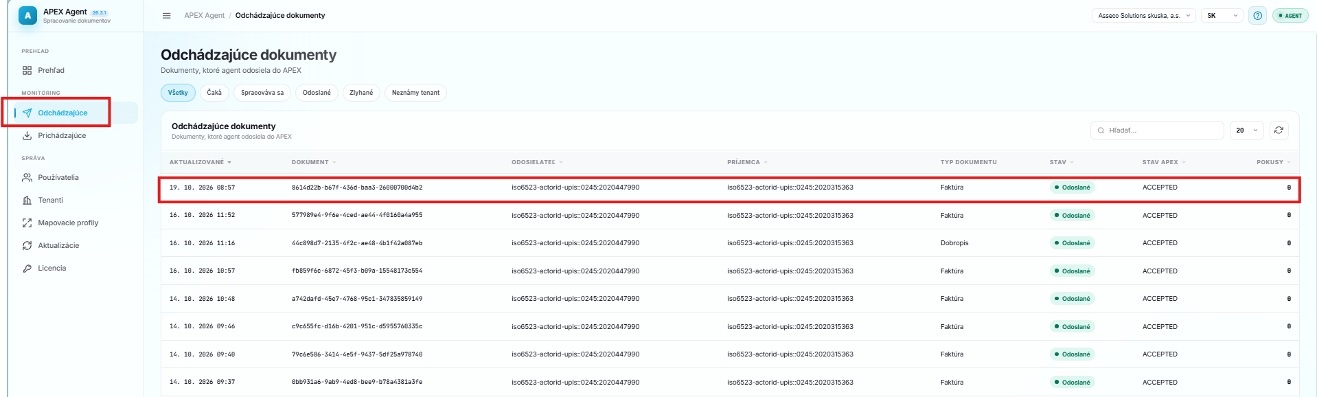Viewport: 1317px width, 397px height.
Task: Click timestamp 14. 10. 2026 09:37
Action: (202, 383)
